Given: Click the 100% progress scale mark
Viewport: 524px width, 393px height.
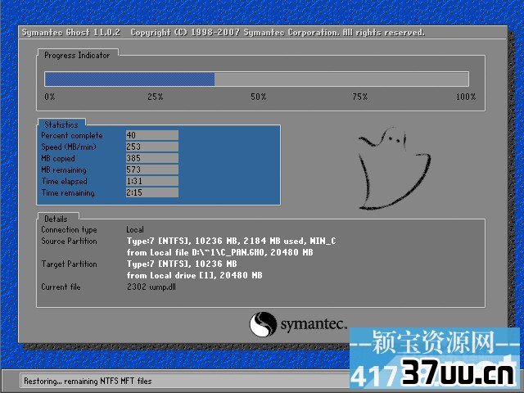Looking at the screenshot, I should 466,97.
